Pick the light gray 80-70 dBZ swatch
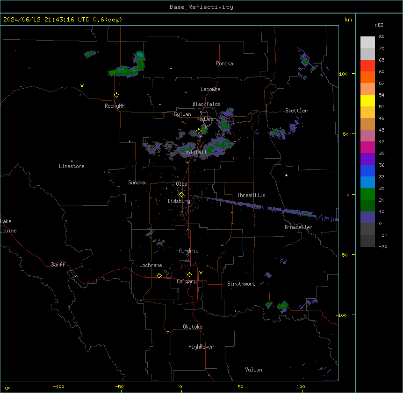The width and height of the screenshot is (403, 393). [x=367, y=42]
